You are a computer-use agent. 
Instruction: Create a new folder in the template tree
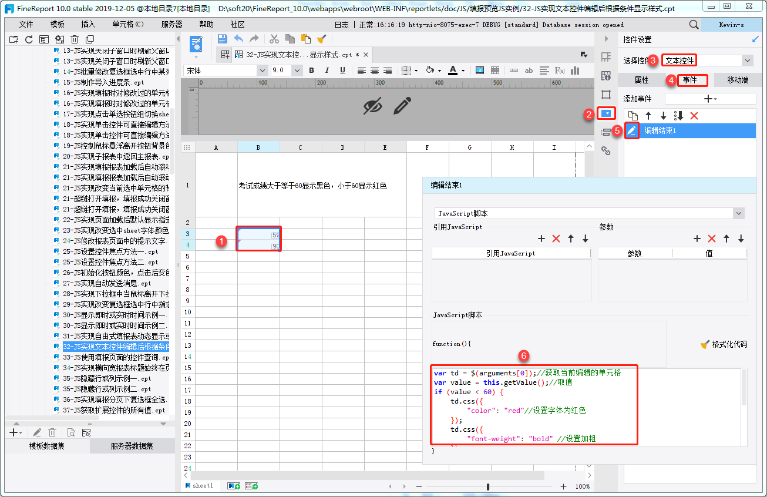[14, 39]
